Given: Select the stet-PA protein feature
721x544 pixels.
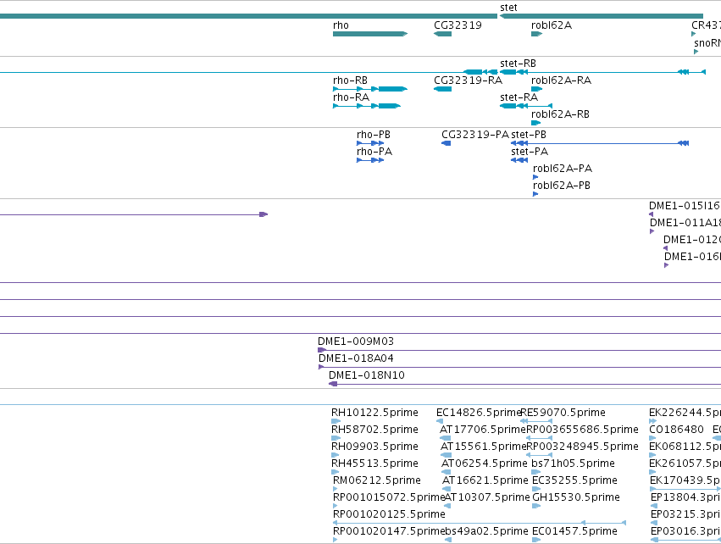Looking at the screenshot, I should click(519, 160).
